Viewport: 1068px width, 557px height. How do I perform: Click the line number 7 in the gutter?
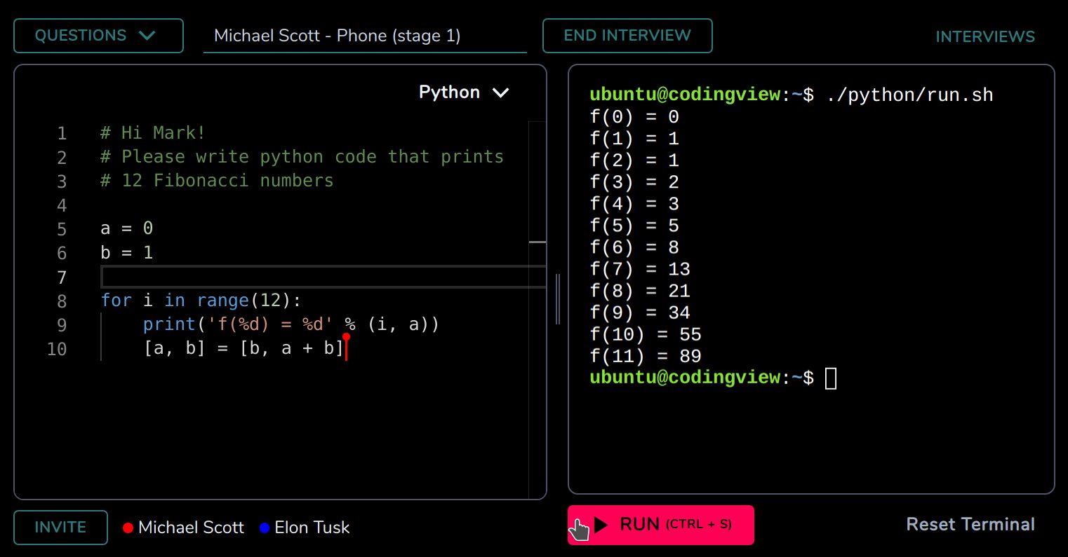pyautogui.click(x=62, y=277)
